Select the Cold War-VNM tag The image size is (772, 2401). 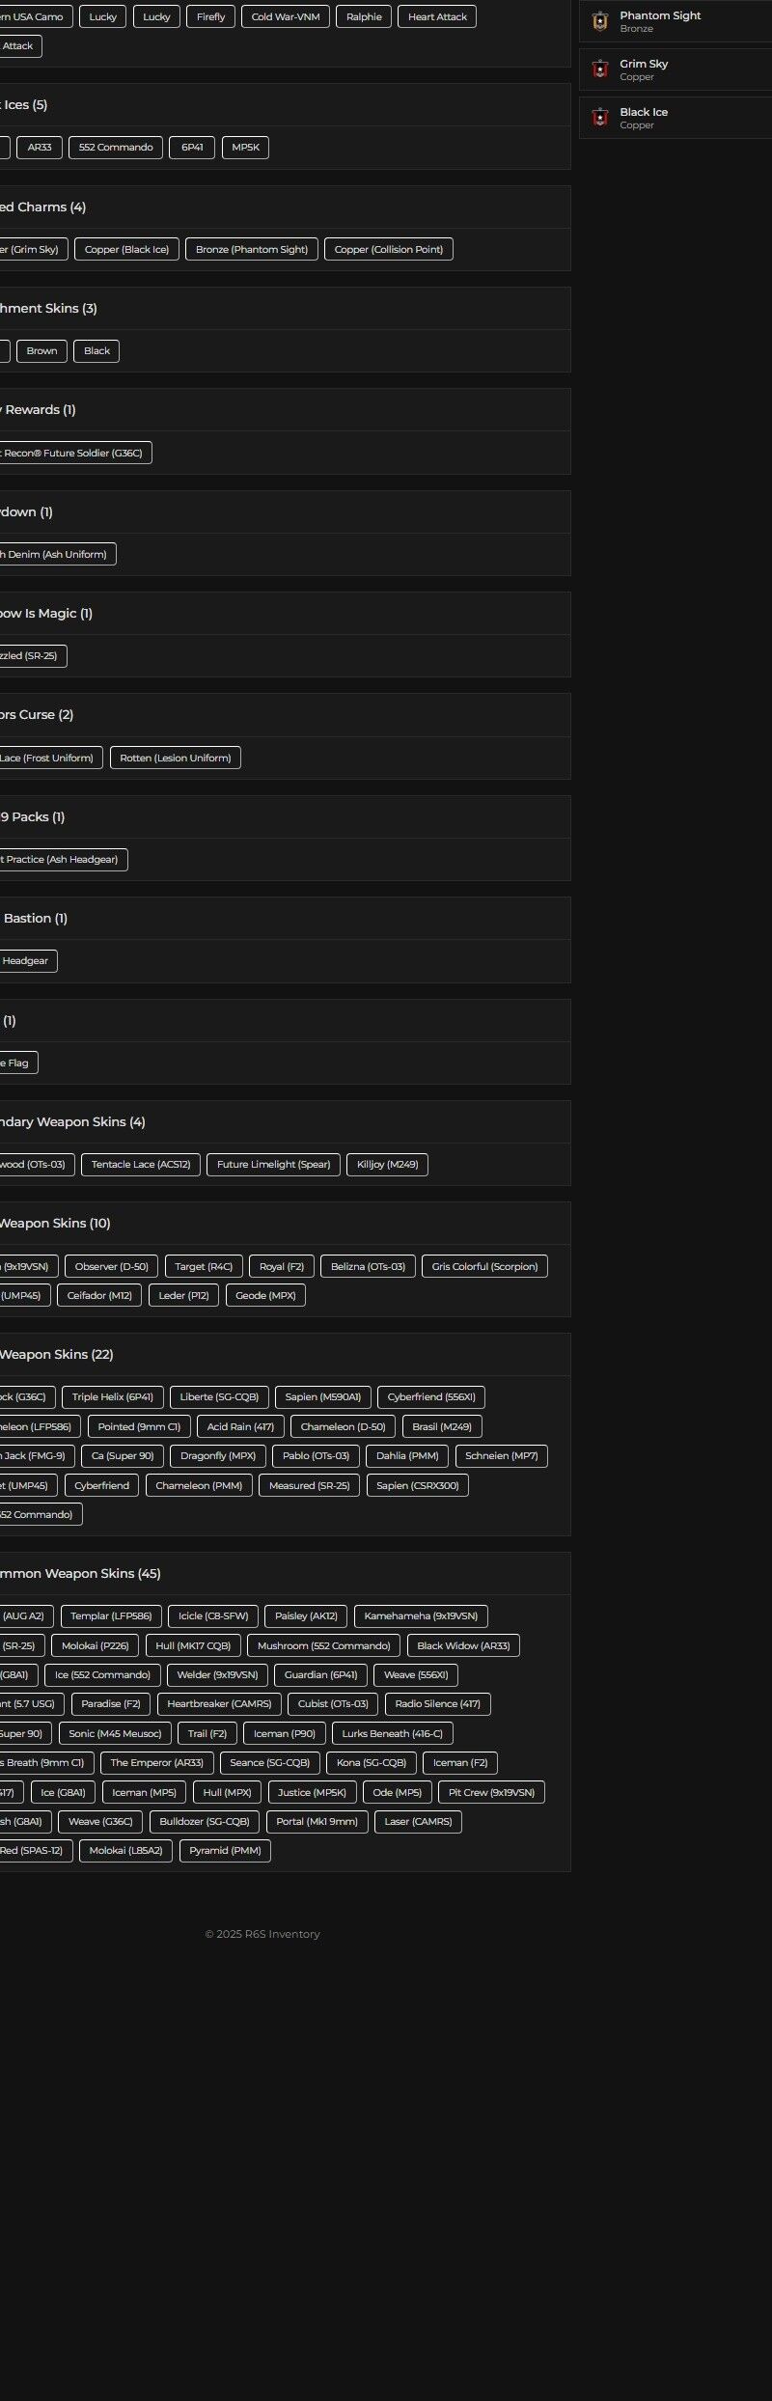(286, 17)
